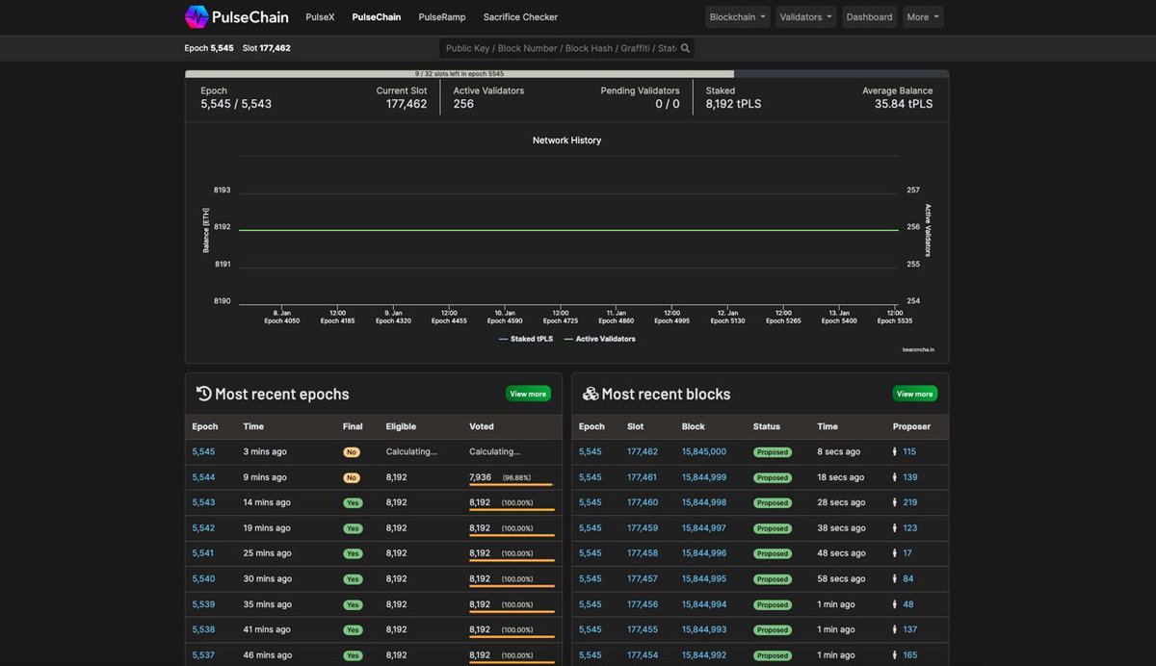Viewport: 1156px width, 666px height.
Task: Open epoch 5,538 link
Action: pos(203,629)
